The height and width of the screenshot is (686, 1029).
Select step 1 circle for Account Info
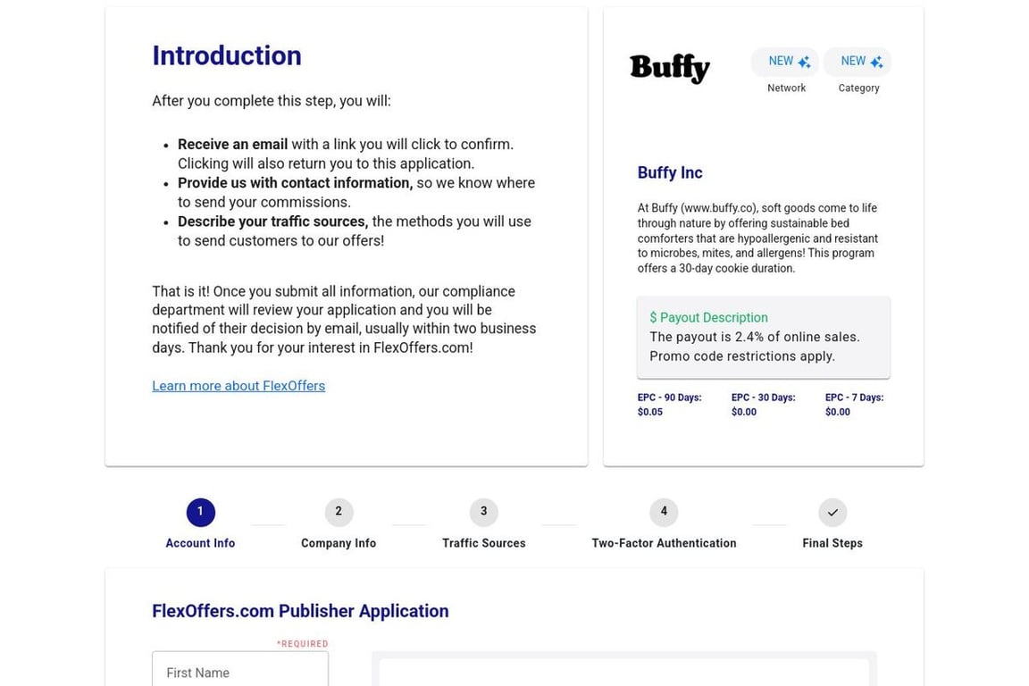point(200,512)
